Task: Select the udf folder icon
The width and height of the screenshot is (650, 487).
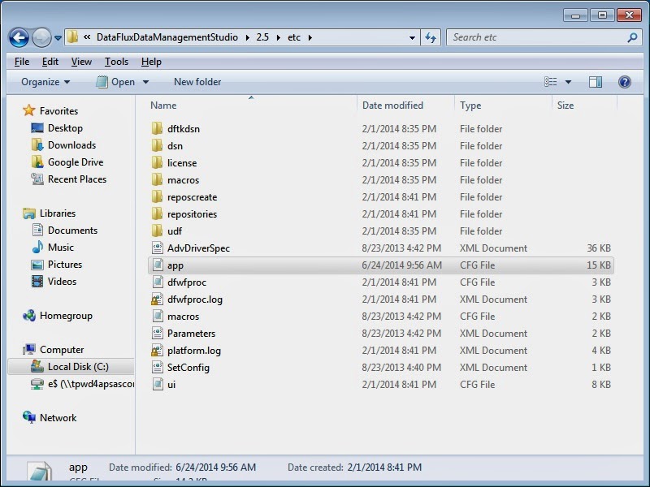Action: [157, 231]
